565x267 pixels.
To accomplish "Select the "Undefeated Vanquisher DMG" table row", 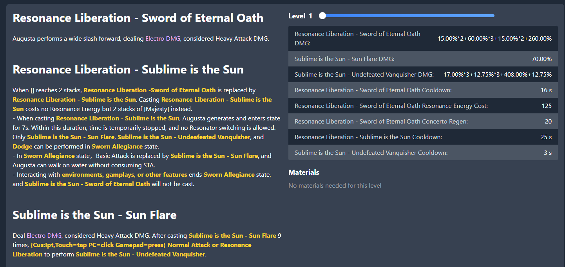I will tap(423, 75).
